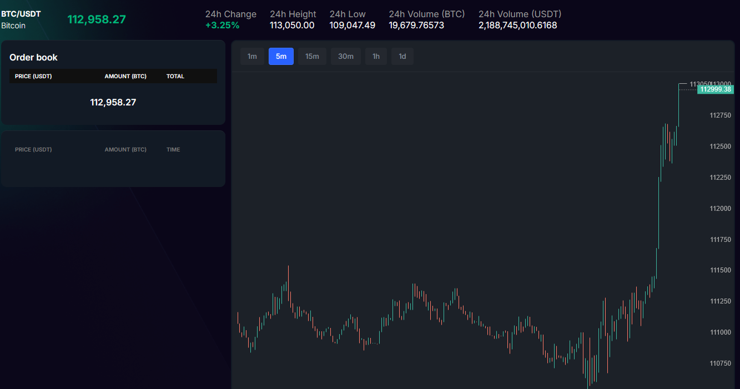The height and width of the screenshot is (389, 740).
Task: Click the green 112999.38 price tag
Action: pos(716,89)
